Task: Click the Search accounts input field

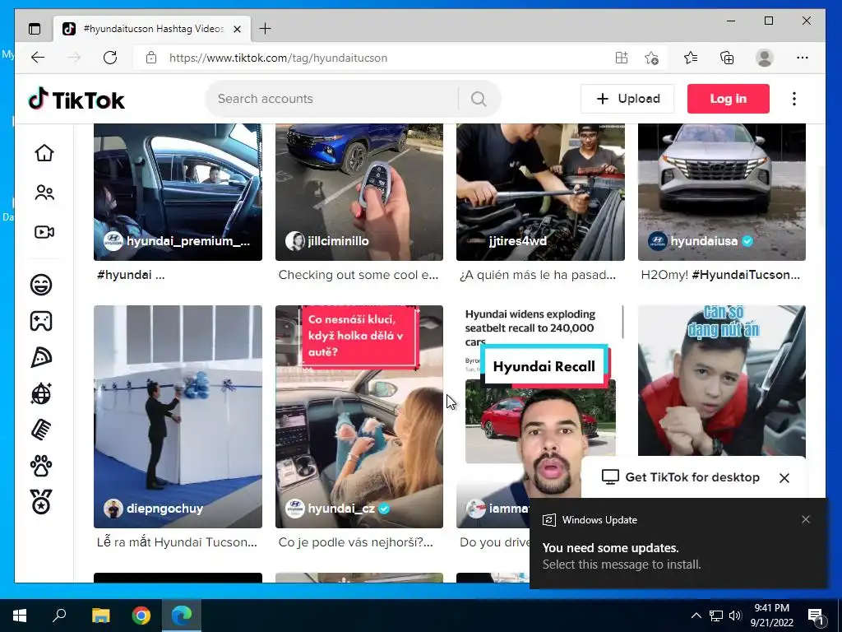Action: pos(333,99)
